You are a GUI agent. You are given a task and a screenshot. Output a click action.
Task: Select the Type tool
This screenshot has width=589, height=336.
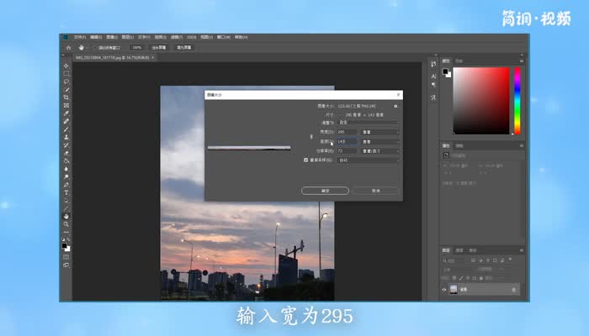point(66,192)
